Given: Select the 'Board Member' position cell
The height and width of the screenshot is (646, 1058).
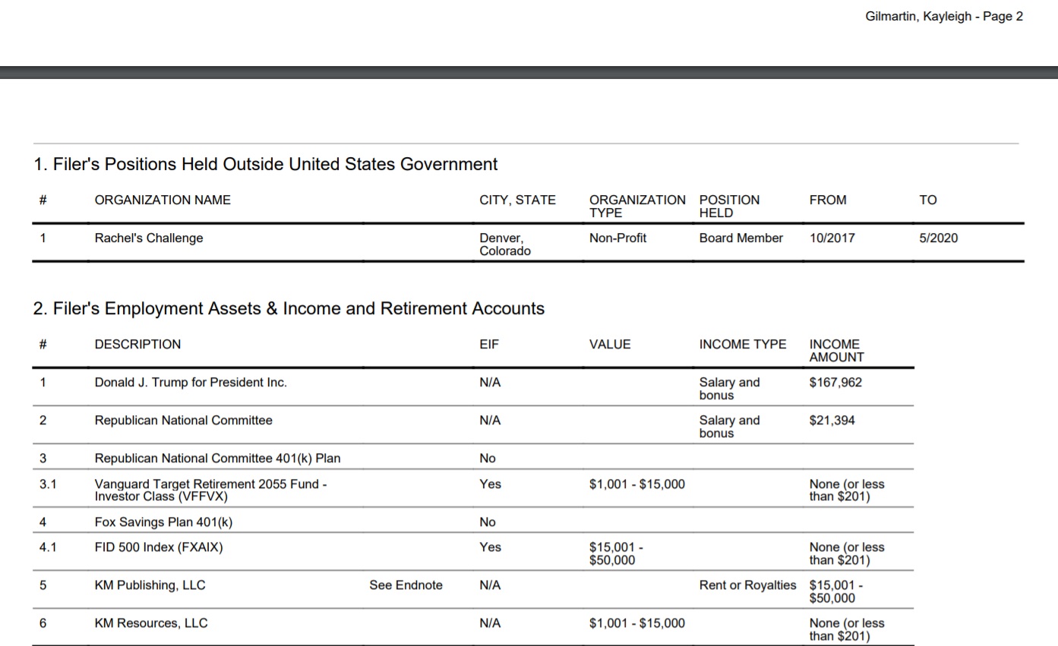Looking at the screenshot, I should [x=741, y=238].
